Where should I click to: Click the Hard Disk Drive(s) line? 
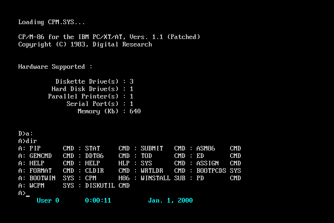92,89
